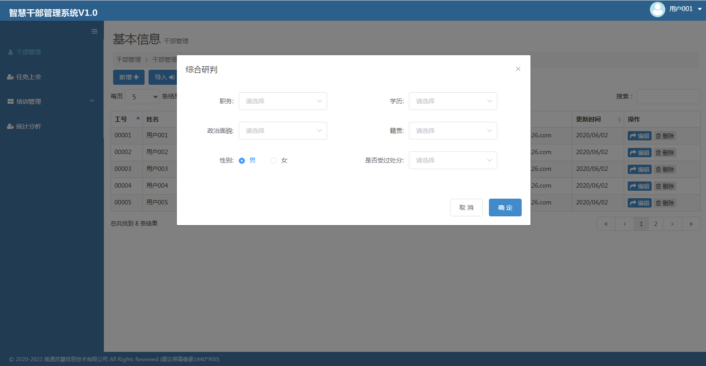Expand the 学历 dropdown
This screenshot has height=366, width=706.
coord(453,101)
